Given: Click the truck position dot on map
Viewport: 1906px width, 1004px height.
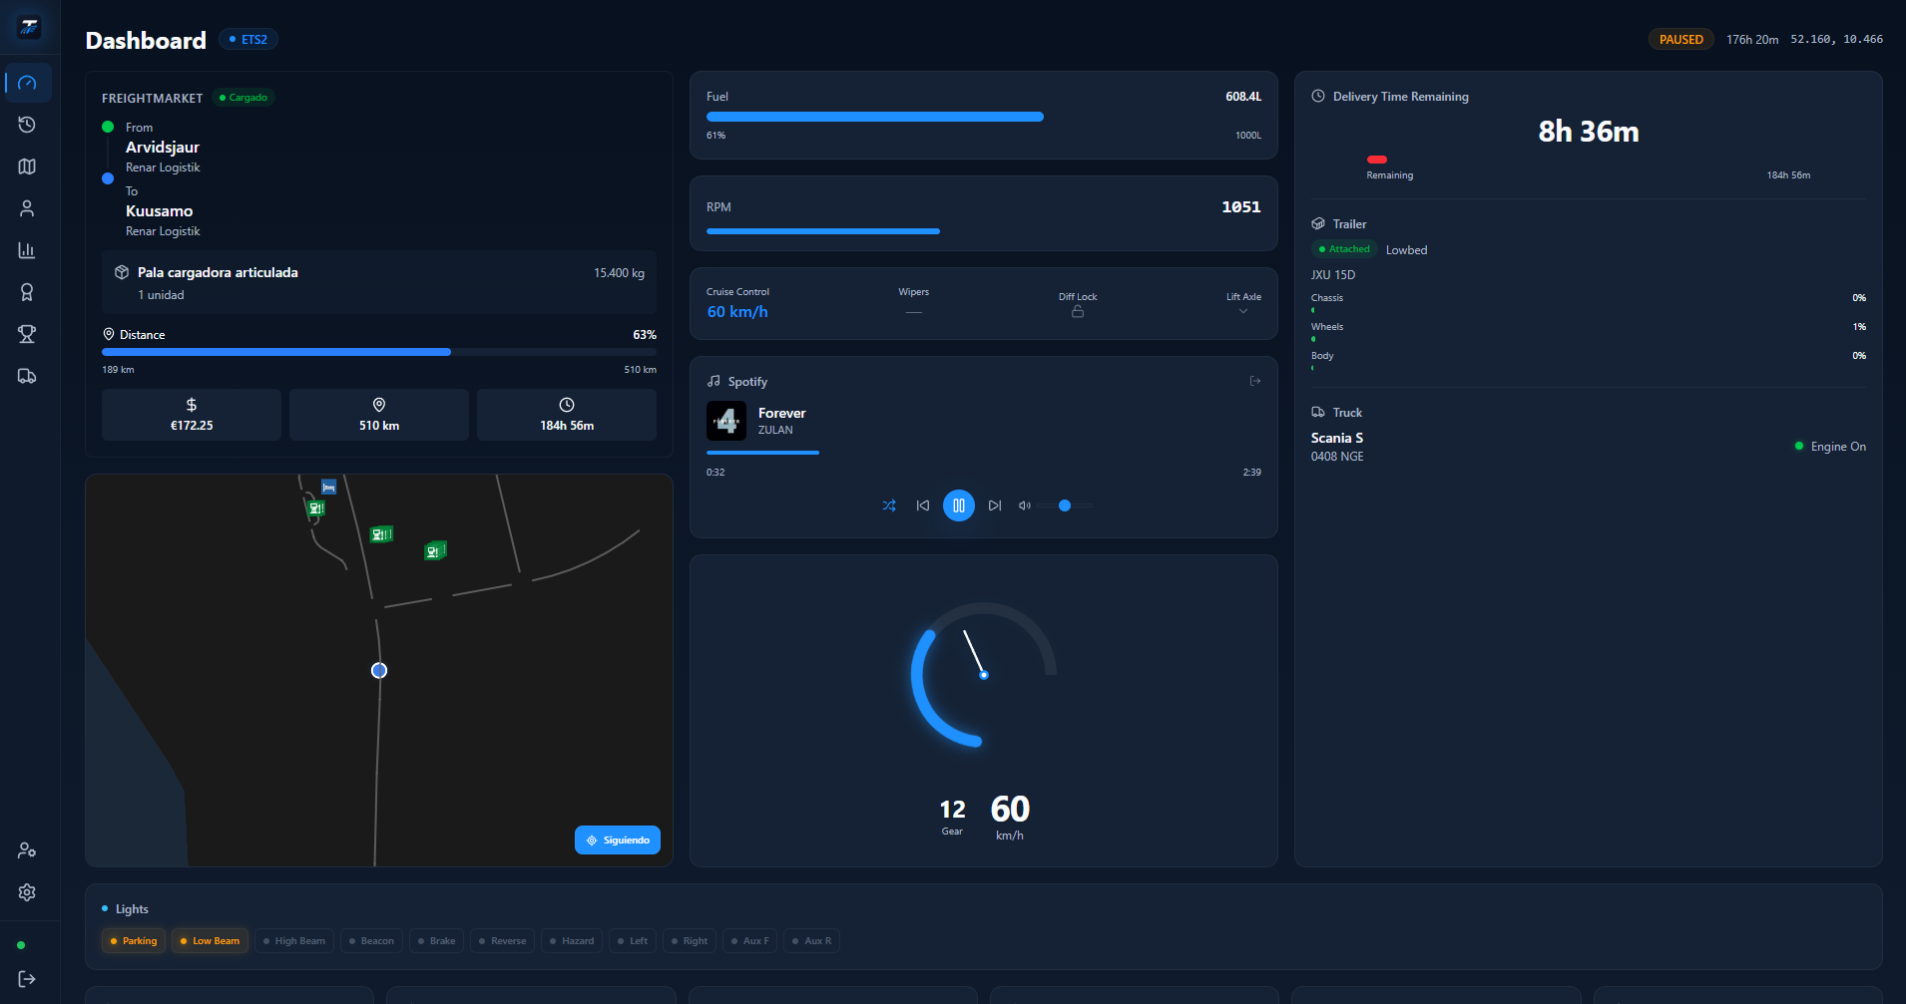Looking at the screenshot, I should [x=379, y=671].
